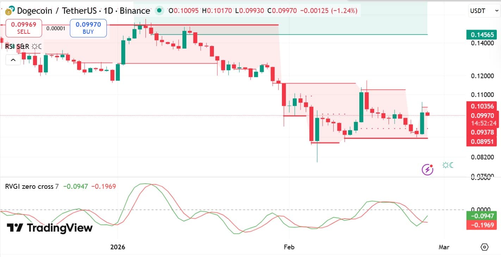Click the Feb label on the time axis
The image size is (501, 257).
click(289, 247)
